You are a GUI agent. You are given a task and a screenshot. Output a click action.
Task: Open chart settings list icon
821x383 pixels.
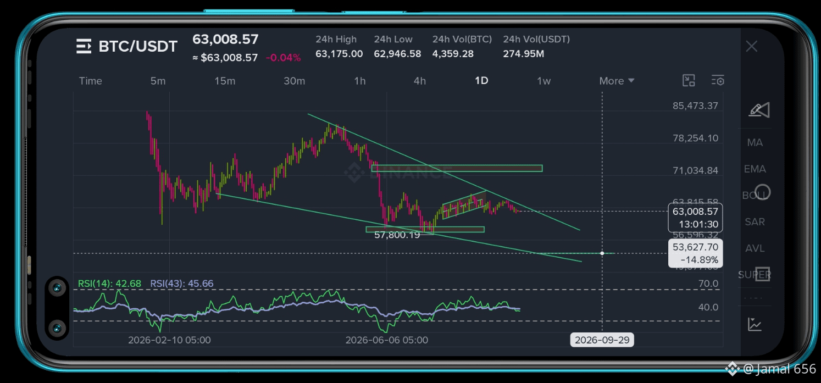718,81
